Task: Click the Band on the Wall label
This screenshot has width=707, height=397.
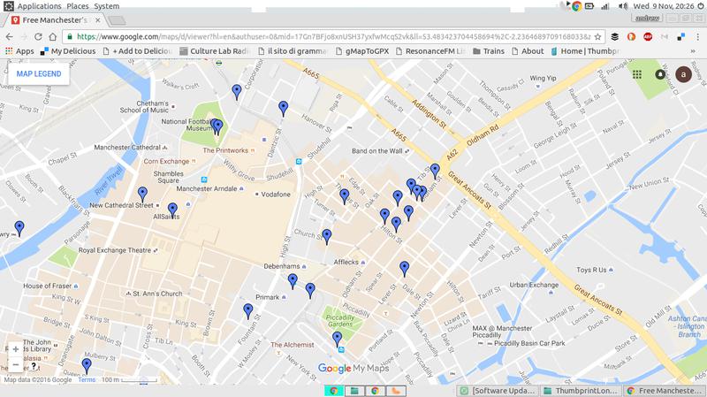Action: tap(377, 151)
